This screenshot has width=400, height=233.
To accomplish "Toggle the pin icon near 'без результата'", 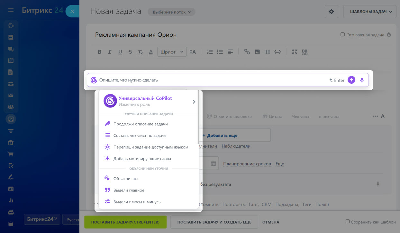I will (x=378, y=184).
